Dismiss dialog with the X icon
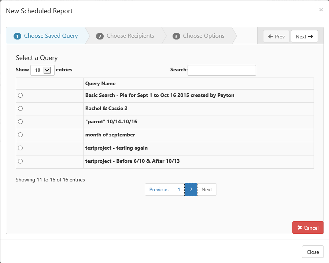Viewport: 329px width, 263px height. pos(321,10)
